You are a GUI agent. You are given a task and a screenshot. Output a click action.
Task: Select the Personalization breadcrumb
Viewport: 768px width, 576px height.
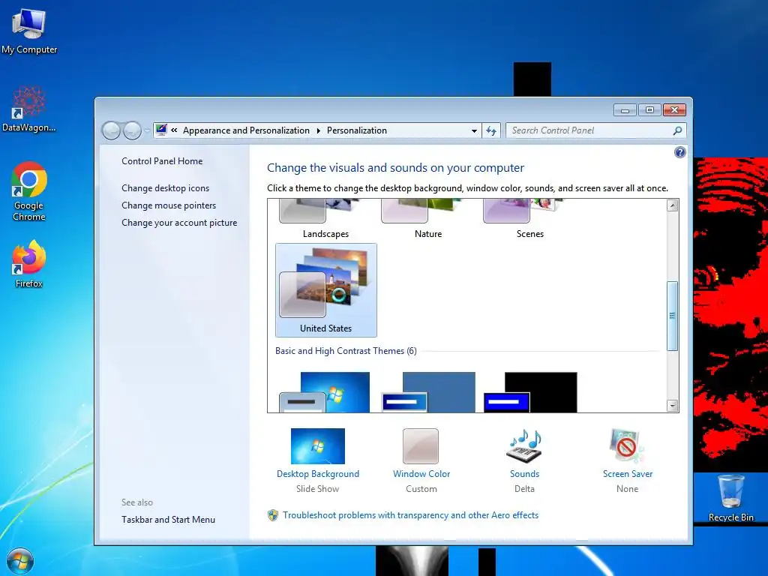[x=356, y=130]
